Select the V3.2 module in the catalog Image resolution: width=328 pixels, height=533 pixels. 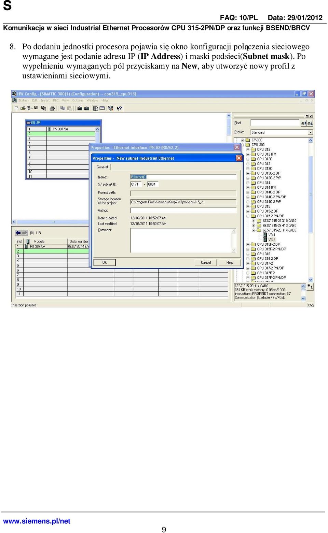(272, 240)
